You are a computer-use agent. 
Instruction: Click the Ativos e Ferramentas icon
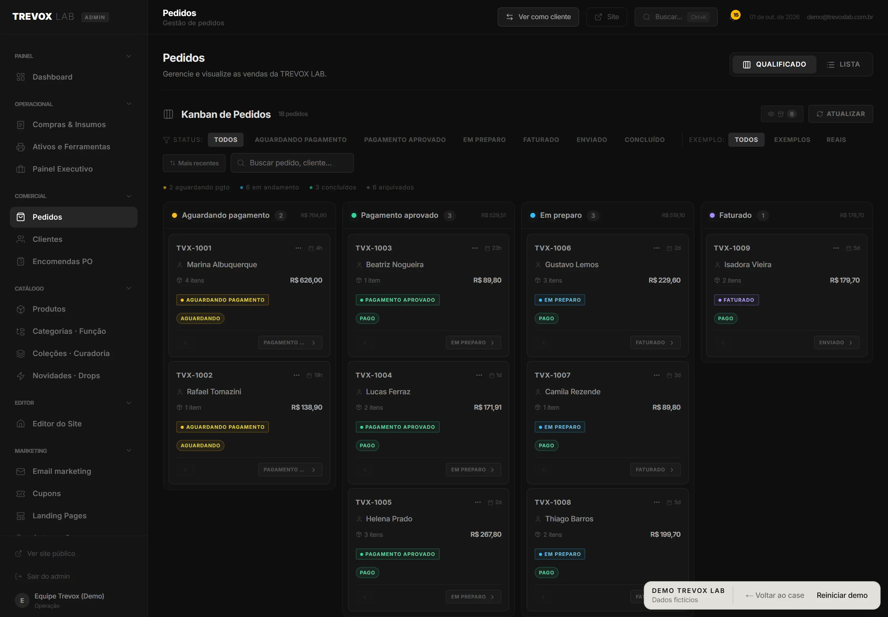pos(21,147)
